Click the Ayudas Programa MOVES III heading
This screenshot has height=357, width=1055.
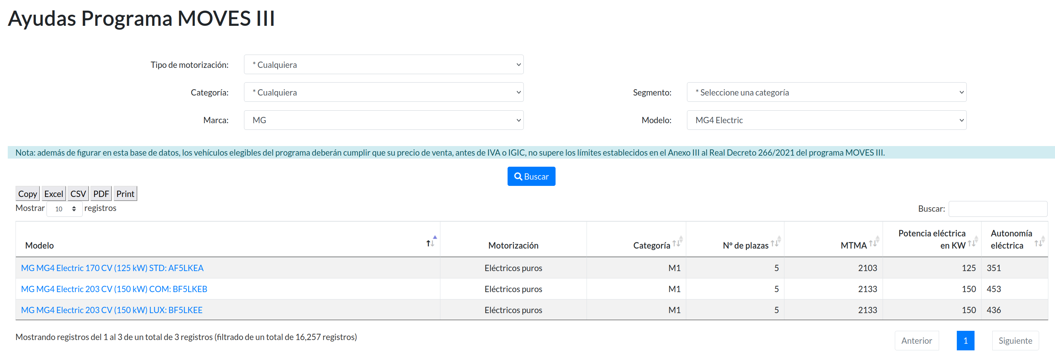coord(141,18)
